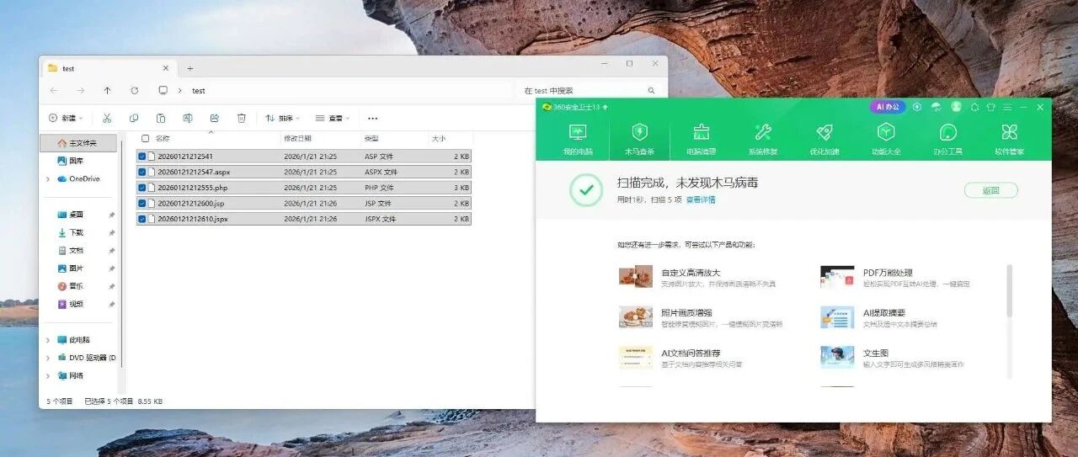Screen dimensions: 1078x457
Task: Open the 360 hamburger main menu
Action: [1007, 107]
